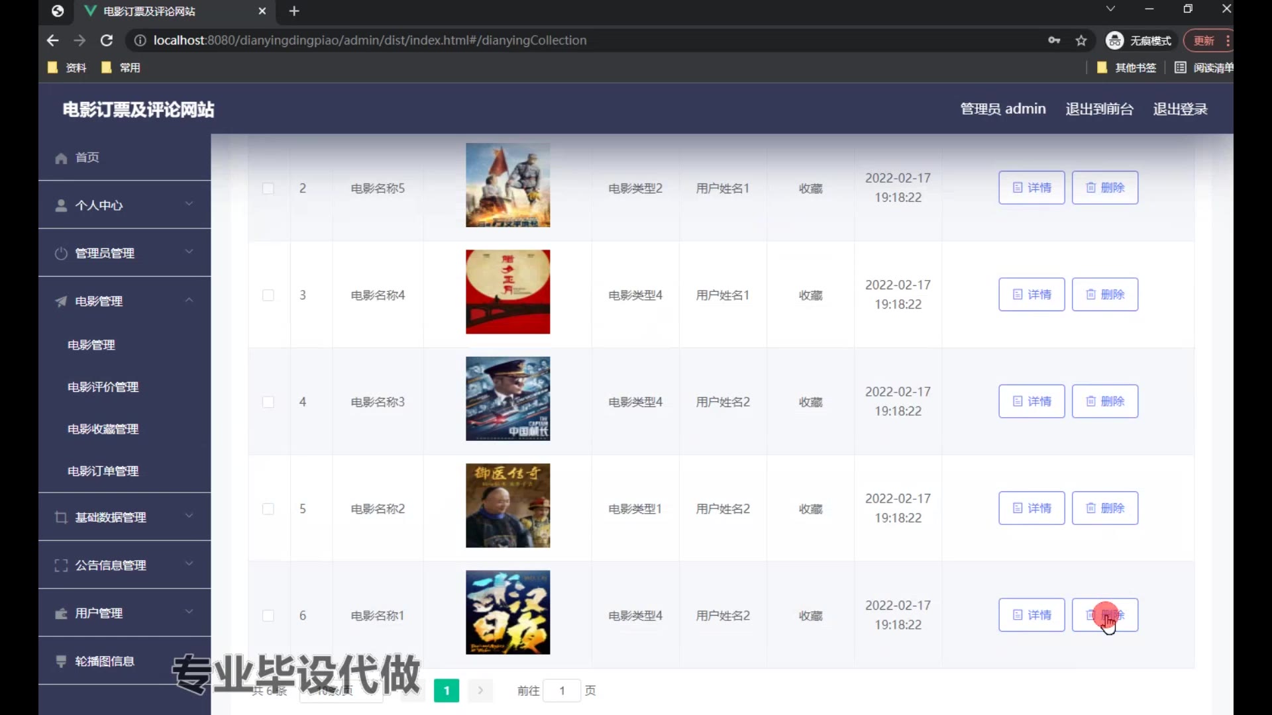Tick the checkbox for row 电影名称1
Image resolution: width=1272 pixels, height=715 pixels.
pyautogui.click(x=268, y=616)
